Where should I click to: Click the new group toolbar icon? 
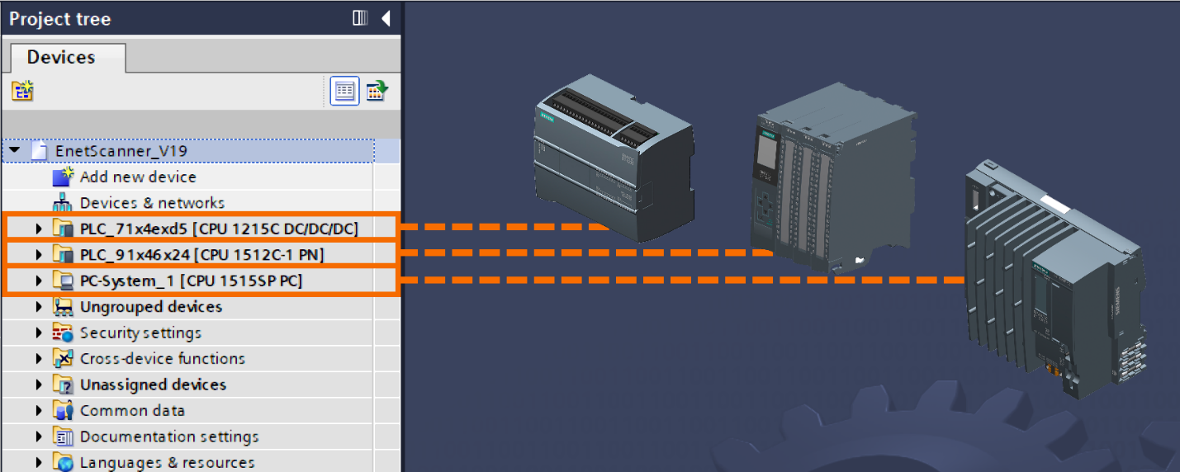coord(22,91)
